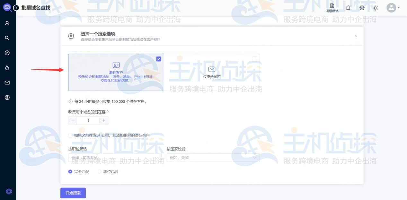Image resolution: width=407 pixels, height=200 pixels.
Task: Click the 按职位筛选 input field
Action: tap(115, 158)
